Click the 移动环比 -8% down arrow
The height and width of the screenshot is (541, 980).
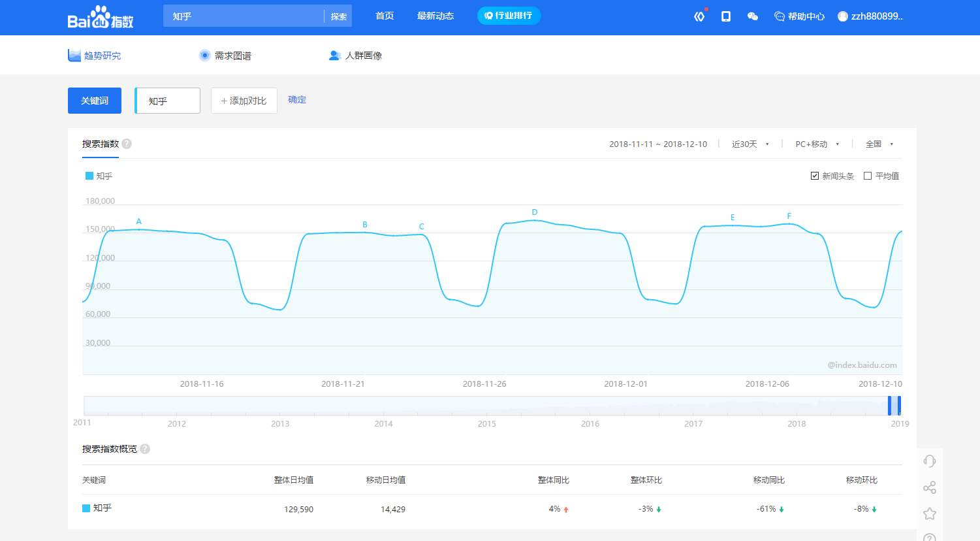(874, 510)
